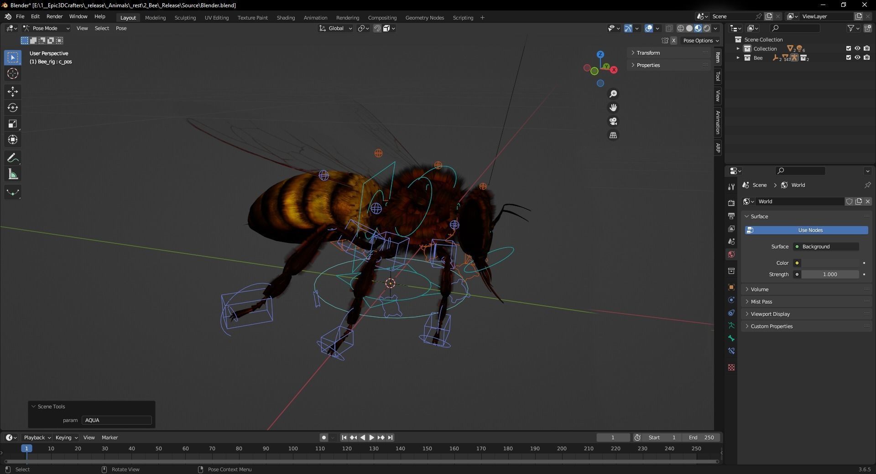Open the World properties tab
The height and width of the screenshot is (474, 876).
731,254
